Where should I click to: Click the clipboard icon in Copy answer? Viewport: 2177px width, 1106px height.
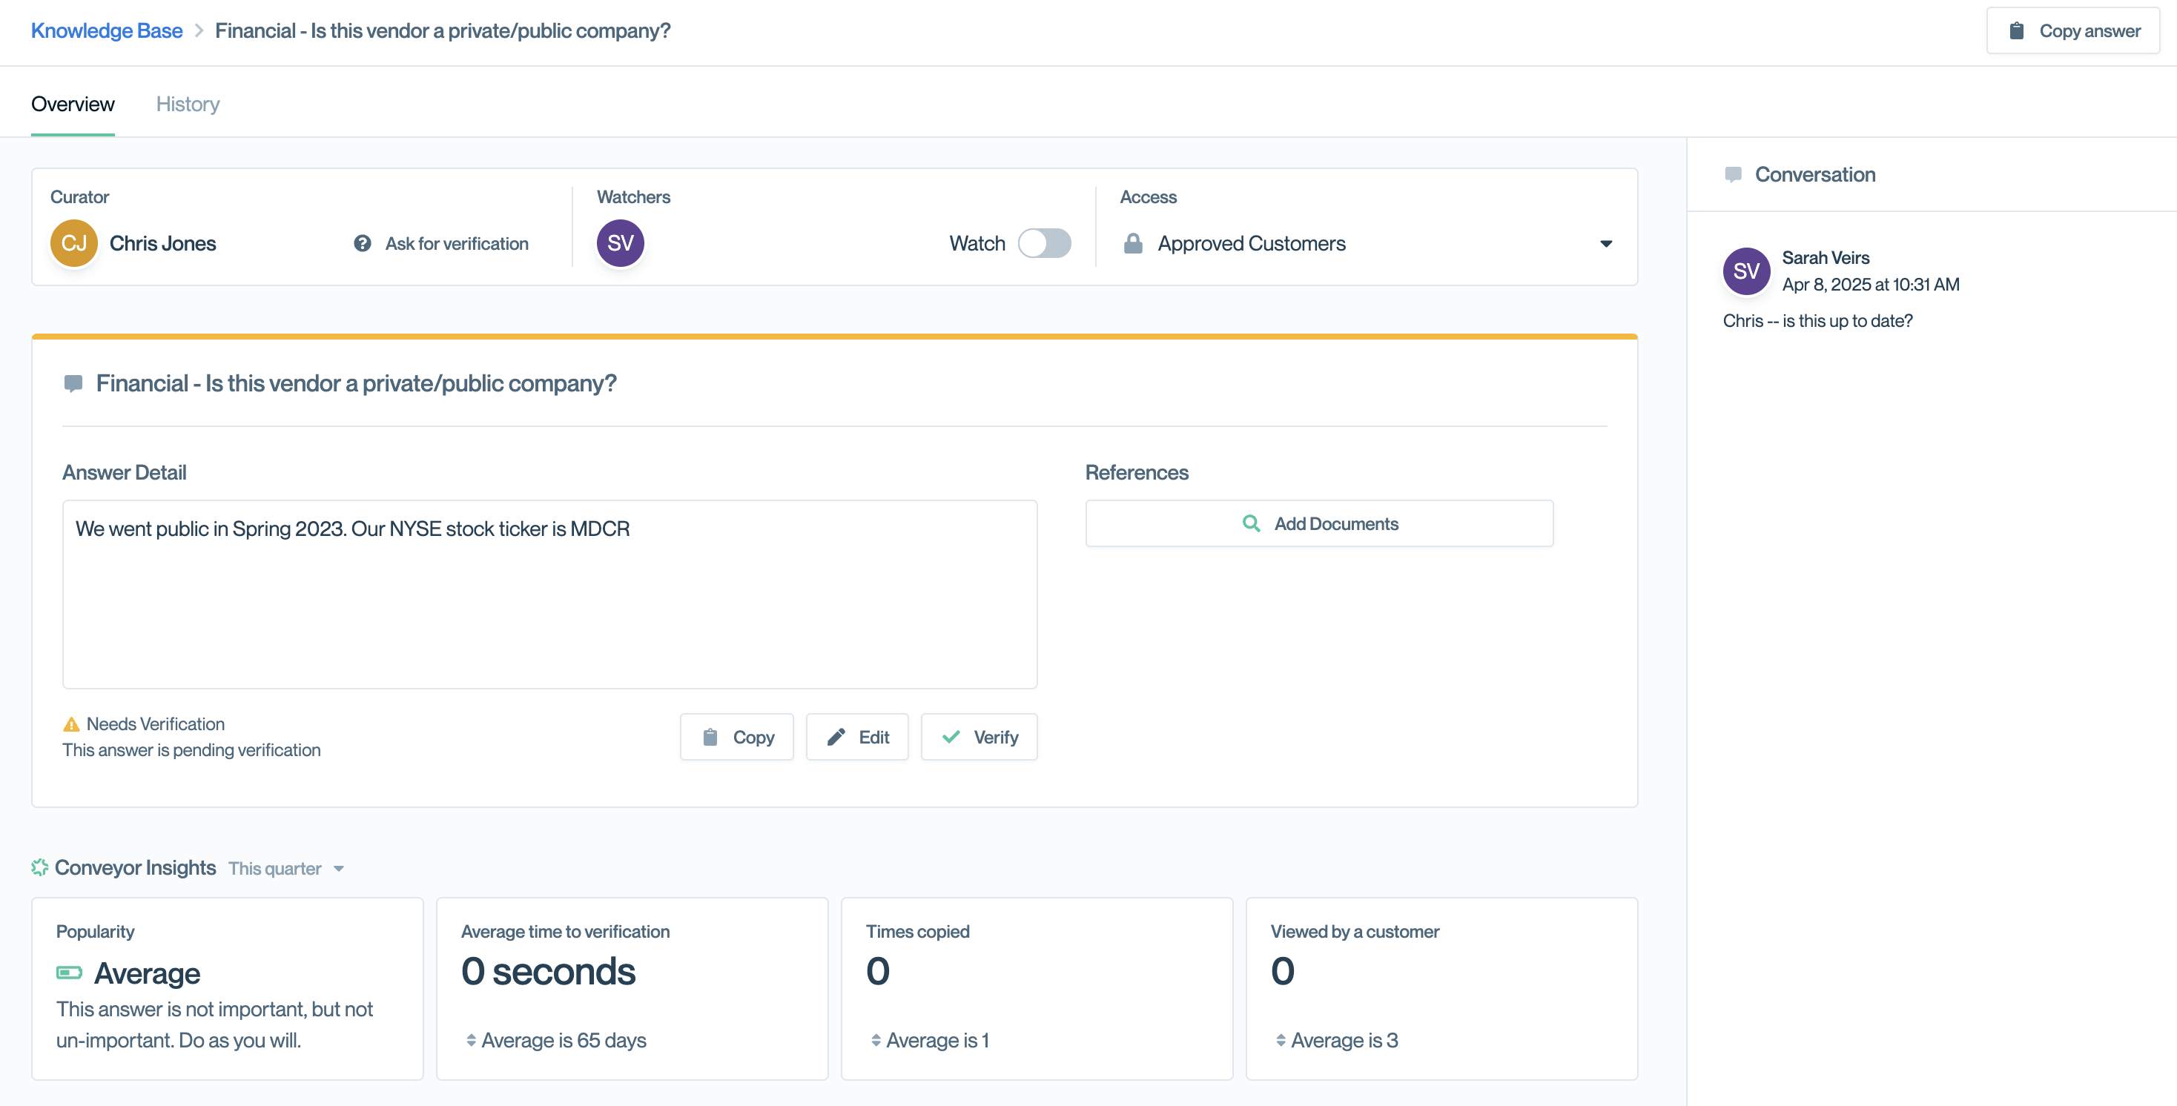point(2016,31)
